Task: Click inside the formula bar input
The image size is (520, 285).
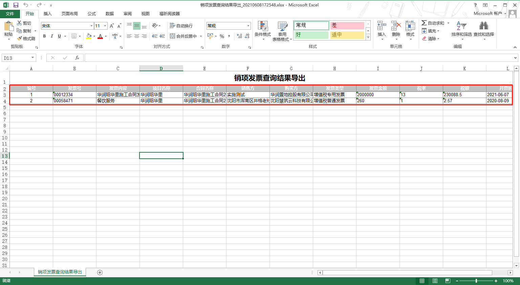Action: pos(298,58)
